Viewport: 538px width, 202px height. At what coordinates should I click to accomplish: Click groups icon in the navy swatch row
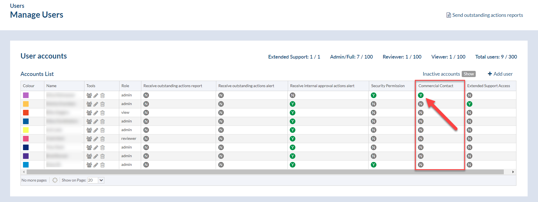click(x=89, y=147)
